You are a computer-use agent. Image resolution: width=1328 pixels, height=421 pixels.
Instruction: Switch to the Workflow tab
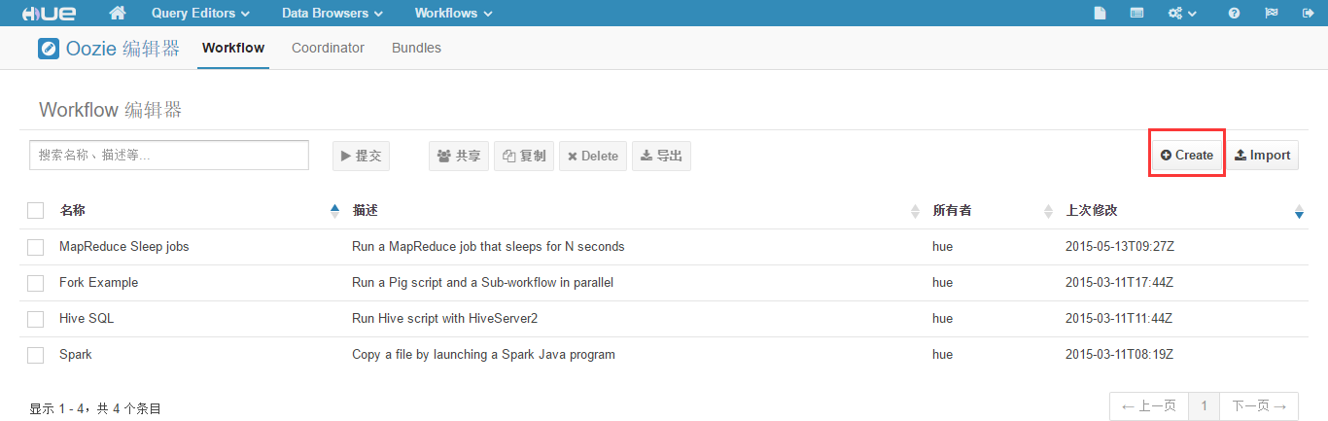(x=233, y=48)
